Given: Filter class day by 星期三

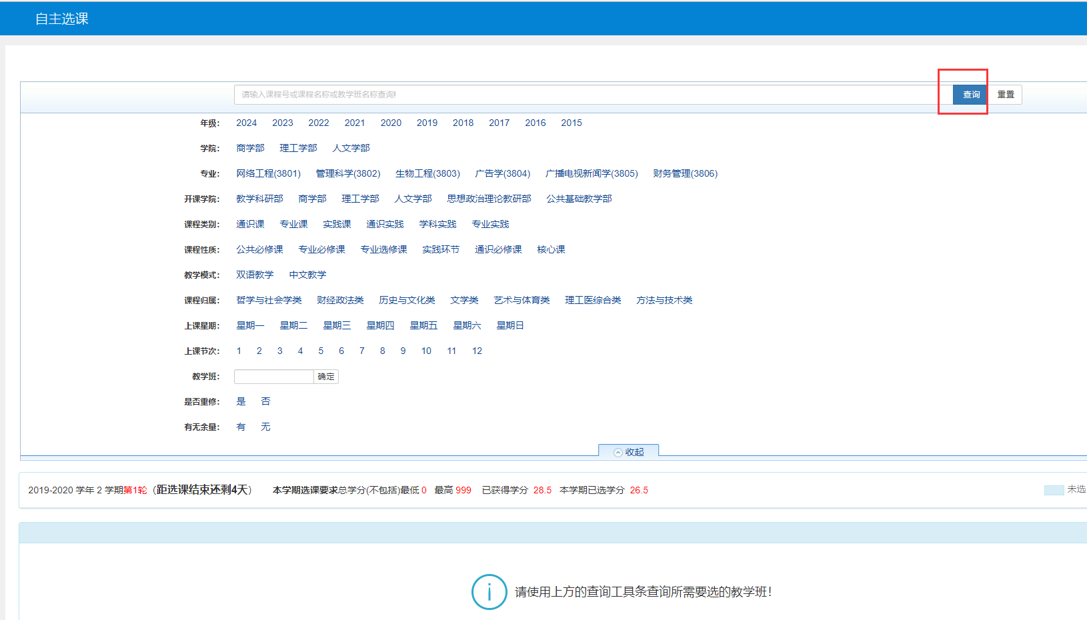Looking at the screenshot, I should 337,325.
